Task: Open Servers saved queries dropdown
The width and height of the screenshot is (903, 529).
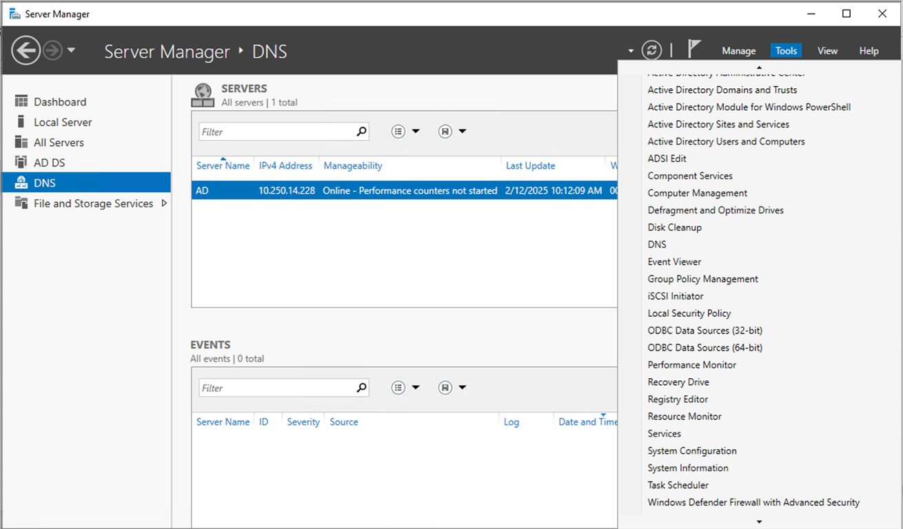Action: (x=462, y=132)
